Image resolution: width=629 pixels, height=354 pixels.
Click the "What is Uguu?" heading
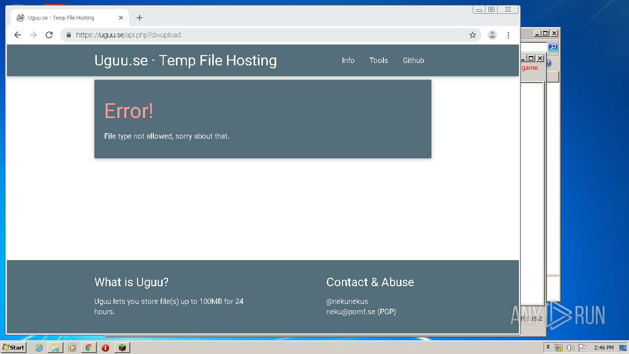click(131, 282)
